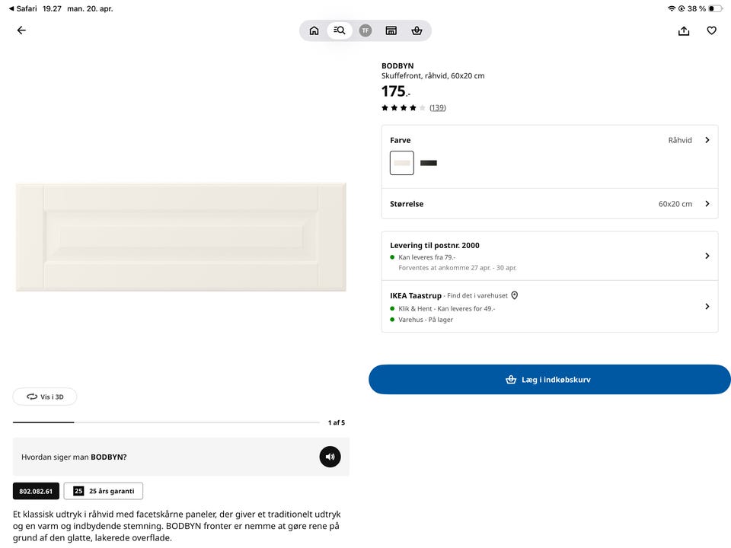Play the BODYBN pronunciation speaker icon
Viewport: 731px width, 548px height.
click(330, 457)
